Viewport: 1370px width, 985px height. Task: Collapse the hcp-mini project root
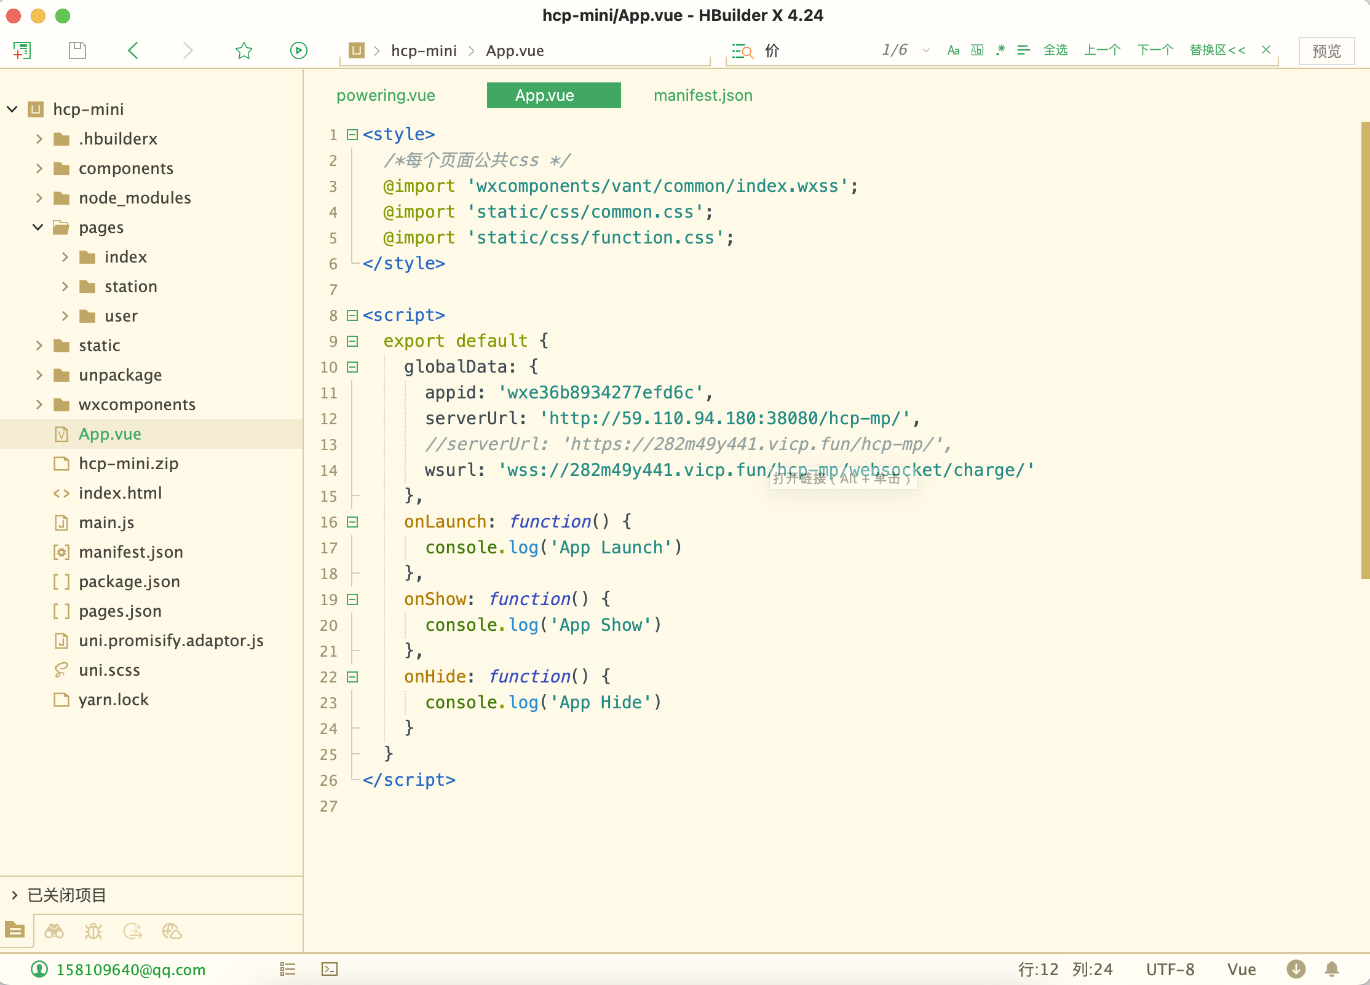12,109
